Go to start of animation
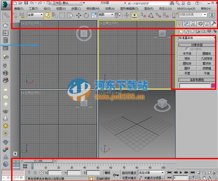Screen dimensions: 218x181 coord(169,172)
